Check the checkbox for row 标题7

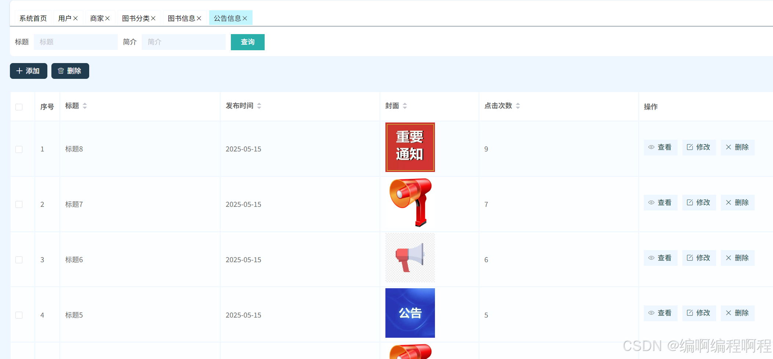pyautogui.click(x=19, y=204)
